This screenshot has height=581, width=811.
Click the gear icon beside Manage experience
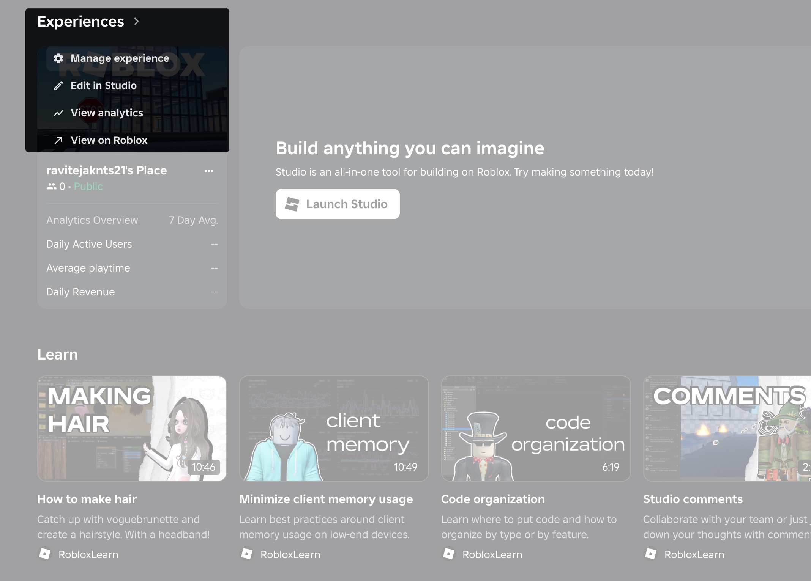point(59,58)
